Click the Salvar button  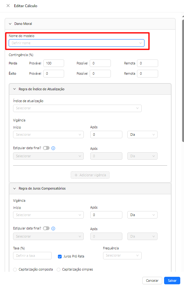click(x=172, y=281)
